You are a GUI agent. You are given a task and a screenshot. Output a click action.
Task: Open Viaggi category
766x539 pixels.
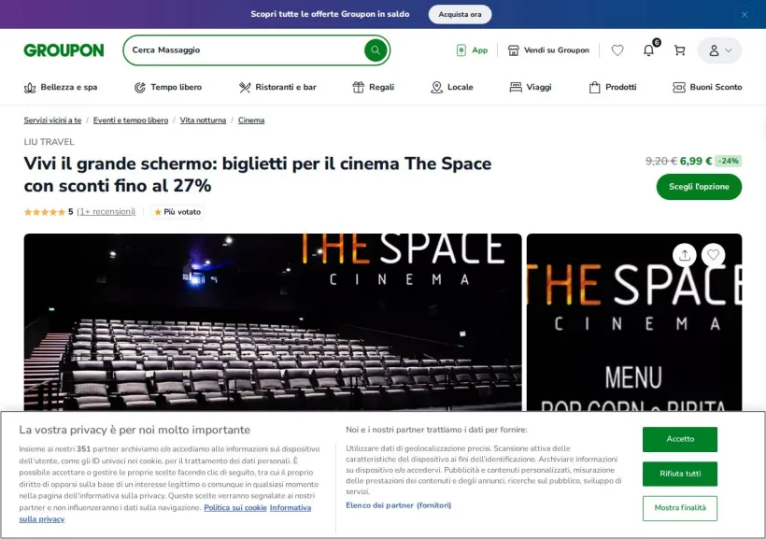tap(531, 87)
